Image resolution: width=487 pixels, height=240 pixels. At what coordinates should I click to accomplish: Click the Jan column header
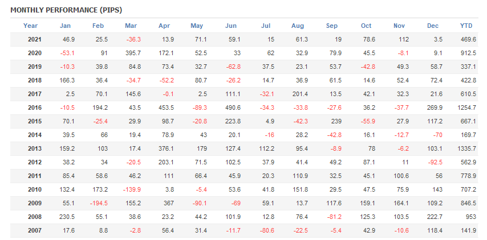click(65, 26)
